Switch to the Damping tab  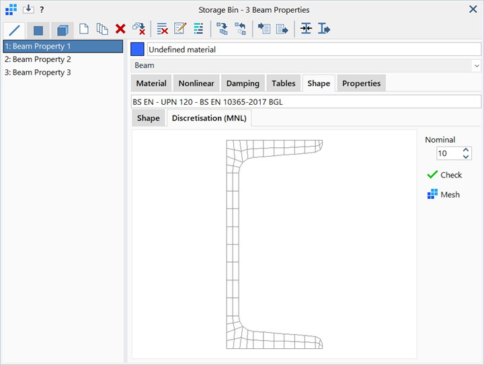[x=243, y=83]
